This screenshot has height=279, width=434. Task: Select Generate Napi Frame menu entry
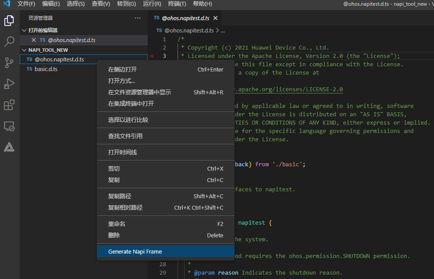(135, 251)
